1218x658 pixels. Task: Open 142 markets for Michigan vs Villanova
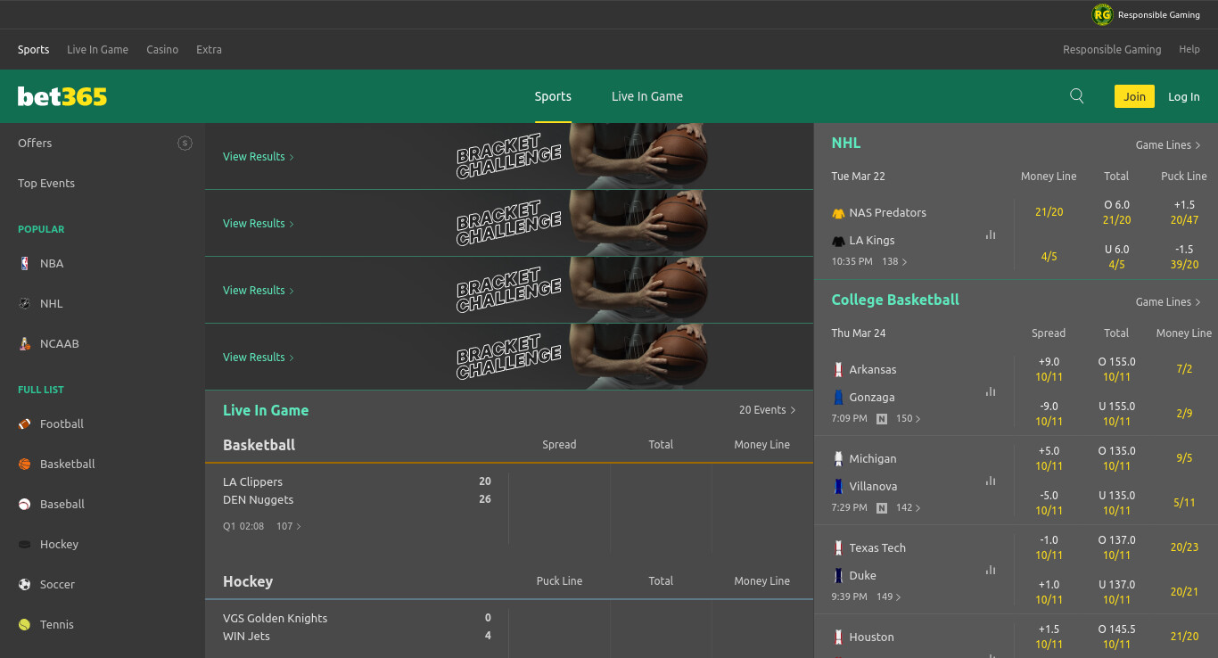click(909, 507)
